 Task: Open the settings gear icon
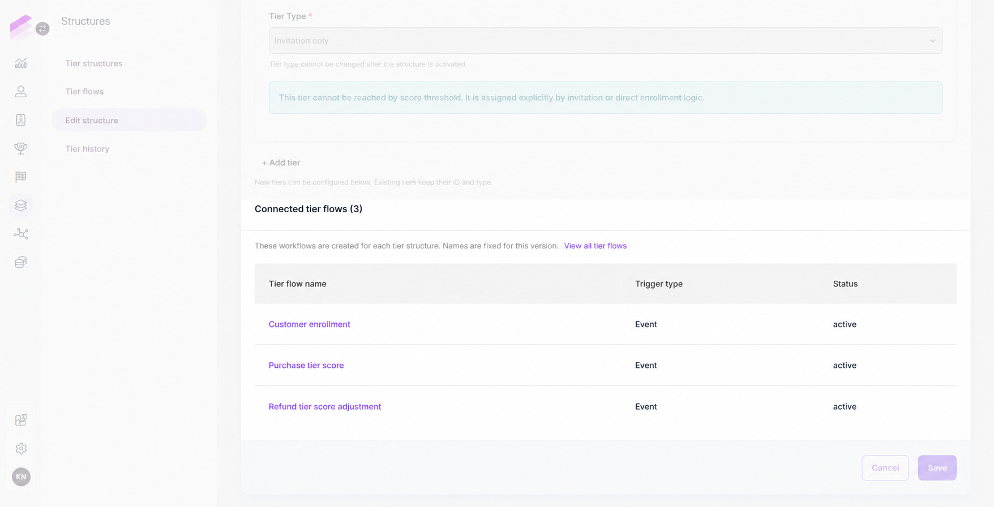click(21, 449)
